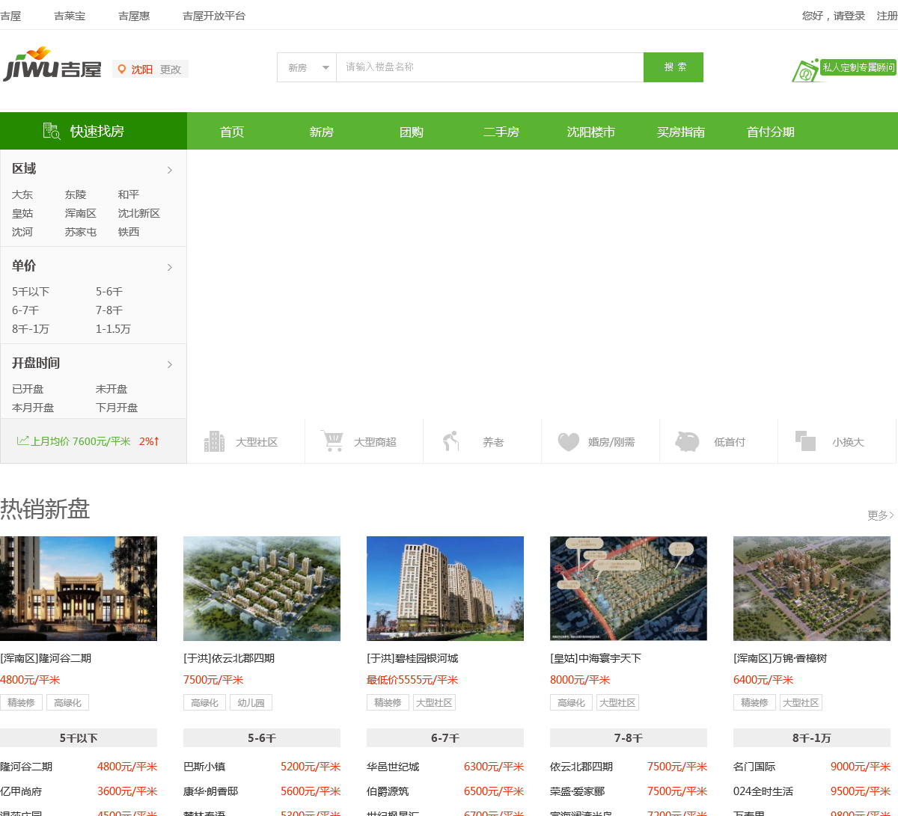Click the 低首付 piggy bank icon

click(687, 441)
